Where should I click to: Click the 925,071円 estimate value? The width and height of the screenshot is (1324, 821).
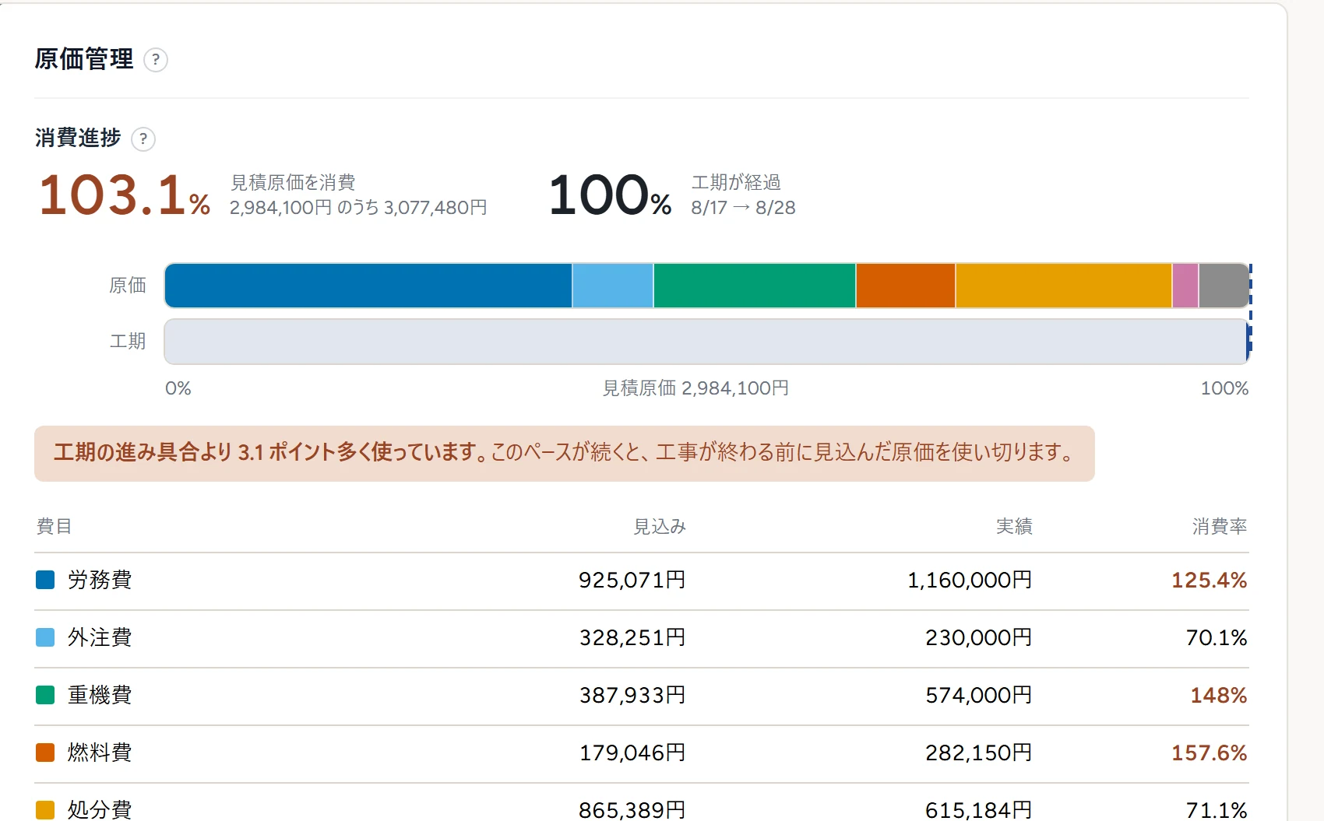point(632,580)
